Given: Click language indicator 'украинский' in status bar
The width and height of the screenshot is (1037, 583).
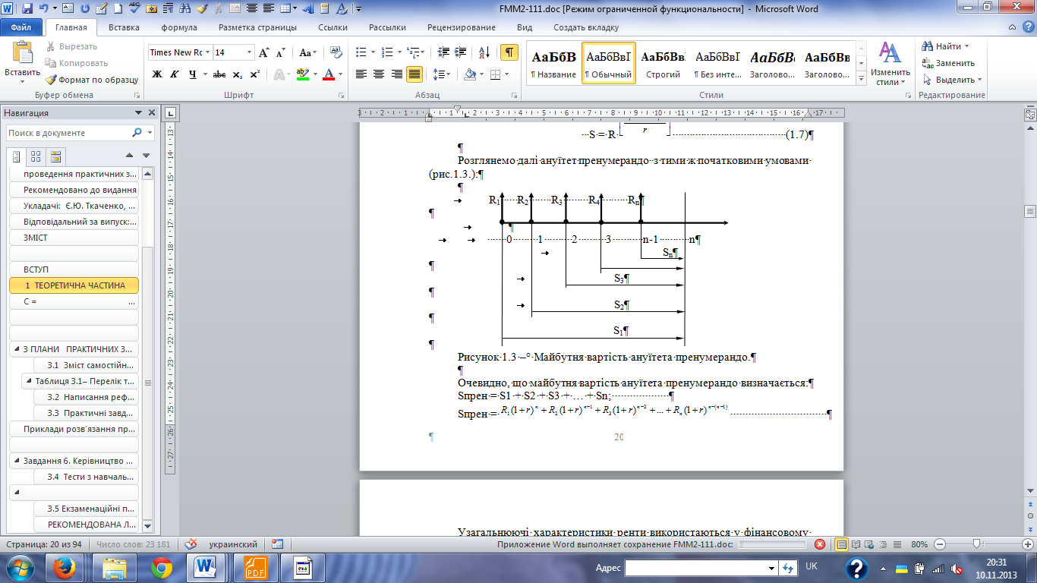Looking at the screenshot, I should coord(232,544).
